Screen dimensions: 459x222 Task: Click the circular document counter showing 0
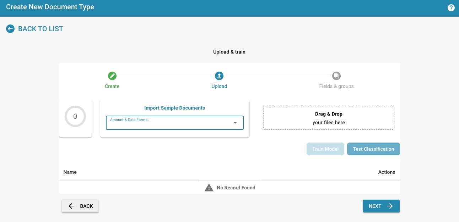[x=75, y=116]
